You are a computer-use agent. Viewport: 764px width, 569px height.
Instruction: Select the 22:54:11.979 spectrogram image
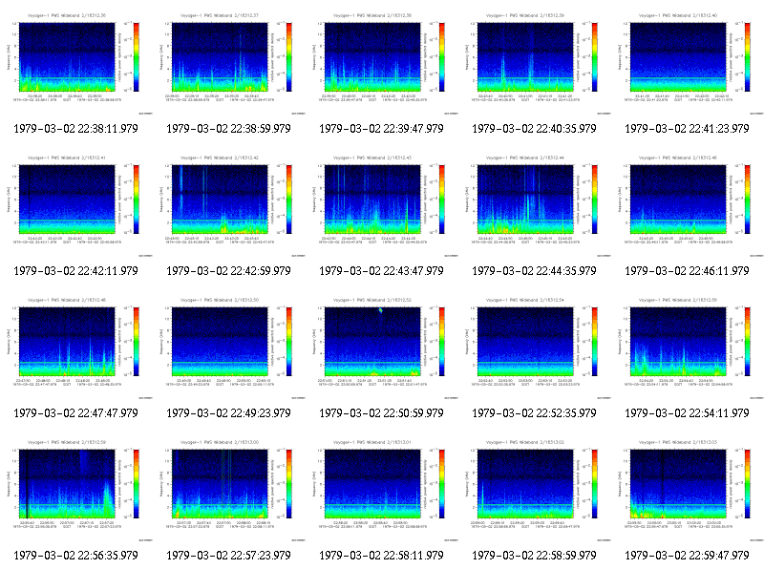688,348
